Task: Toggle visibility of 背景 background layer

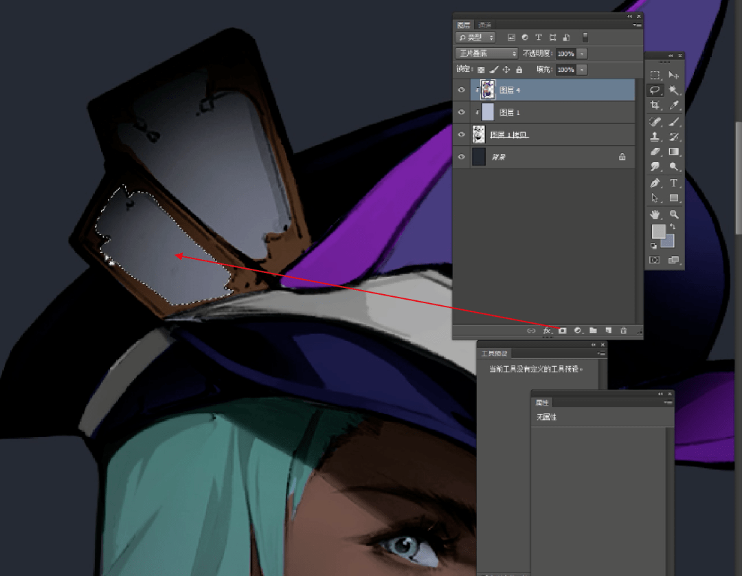Action: tap(462, 157)
